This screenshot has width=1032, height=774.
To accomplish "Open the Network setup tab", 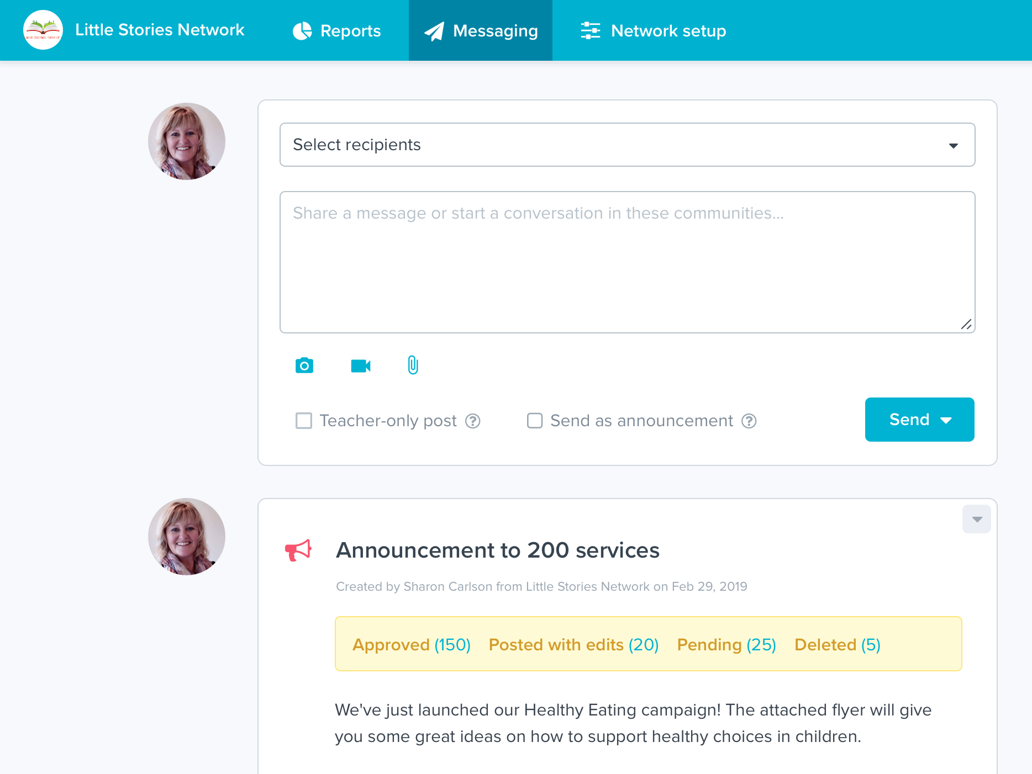I will pos(668,30).
